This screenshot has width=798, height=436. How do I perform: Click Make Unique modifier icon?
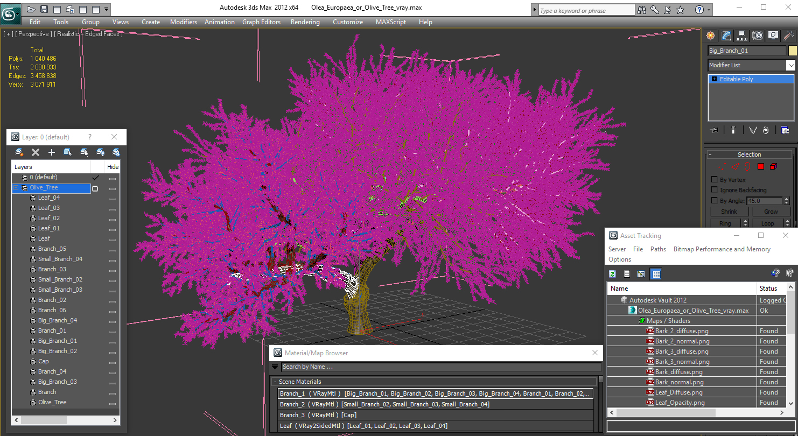[x=753, y=130]
